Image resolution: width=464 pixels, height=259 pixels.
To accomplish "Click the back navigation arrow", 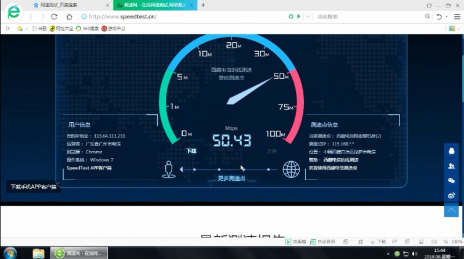I will coord(31,17).
